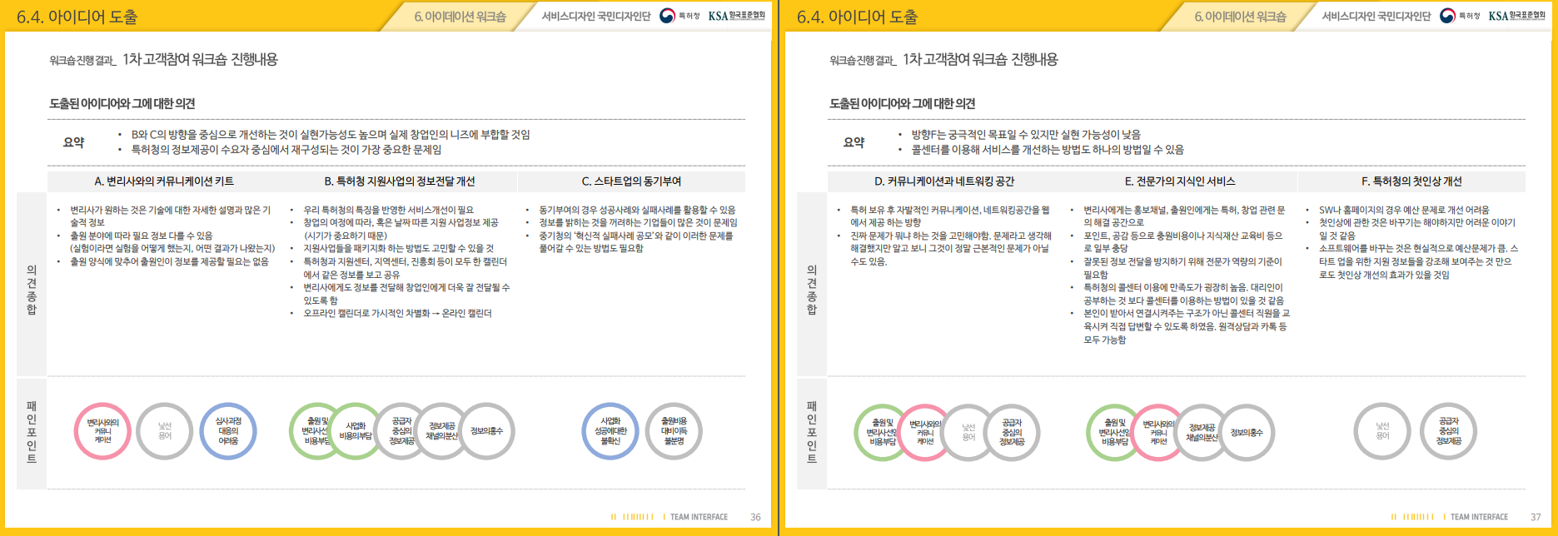Click '공급자 중심의 정보제공' circle under column F
This screenshot has height=536, width=1558.
[1448, 431]
